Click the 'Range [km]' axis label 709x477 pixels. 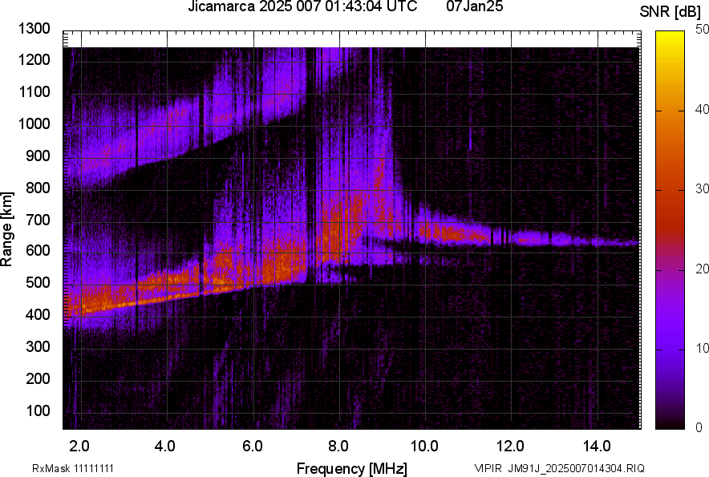(6, 229)
